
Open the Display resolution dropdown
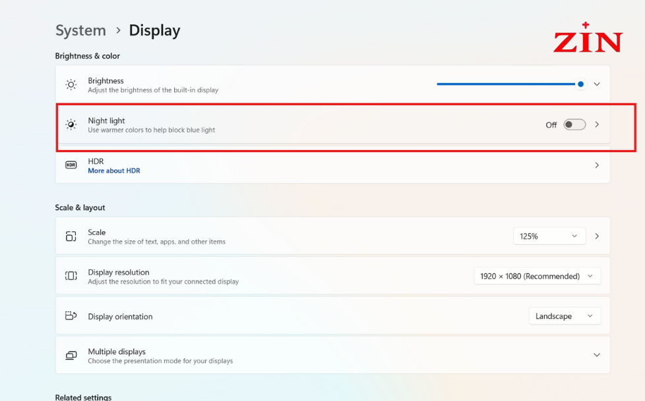537,276
